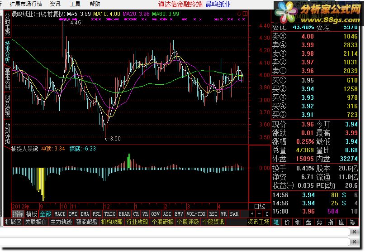Select the 值 tab in quote panel
365x252 pixels.
341,222
